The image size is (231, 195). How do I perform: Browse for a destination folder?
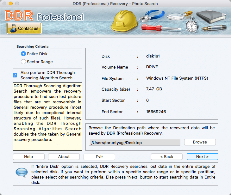tap(200, 142)
